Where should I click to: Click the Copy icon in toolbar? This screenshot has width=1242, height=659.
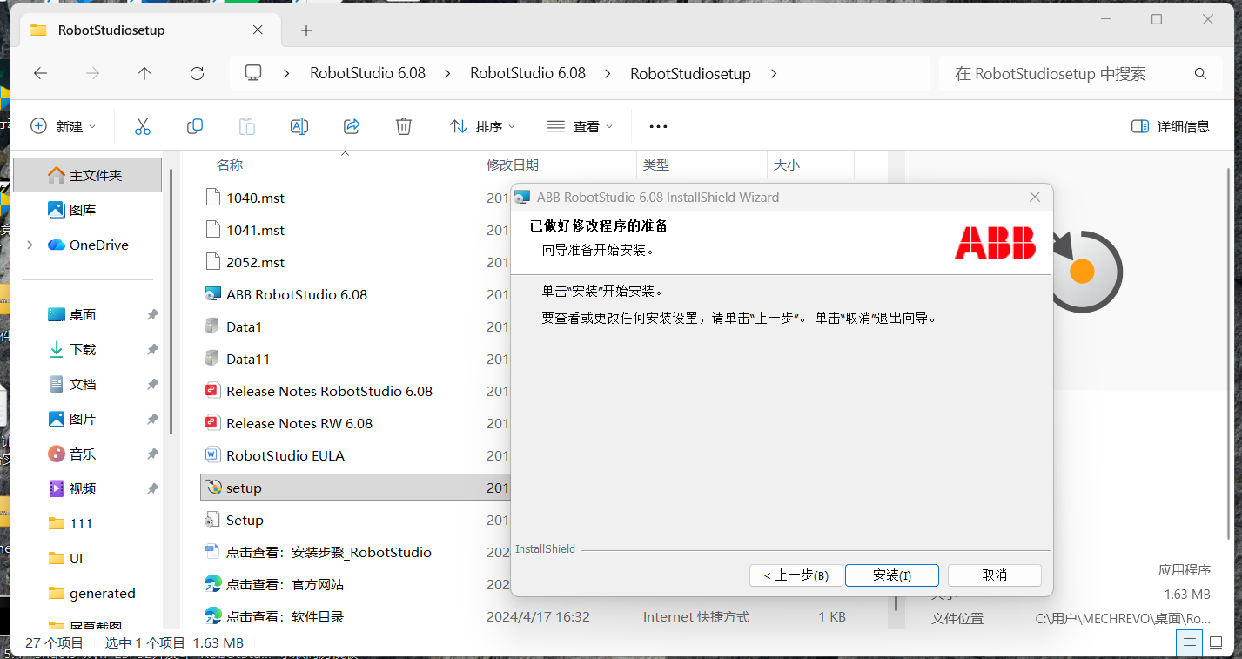pyautogui.click(x=195, y=126)
